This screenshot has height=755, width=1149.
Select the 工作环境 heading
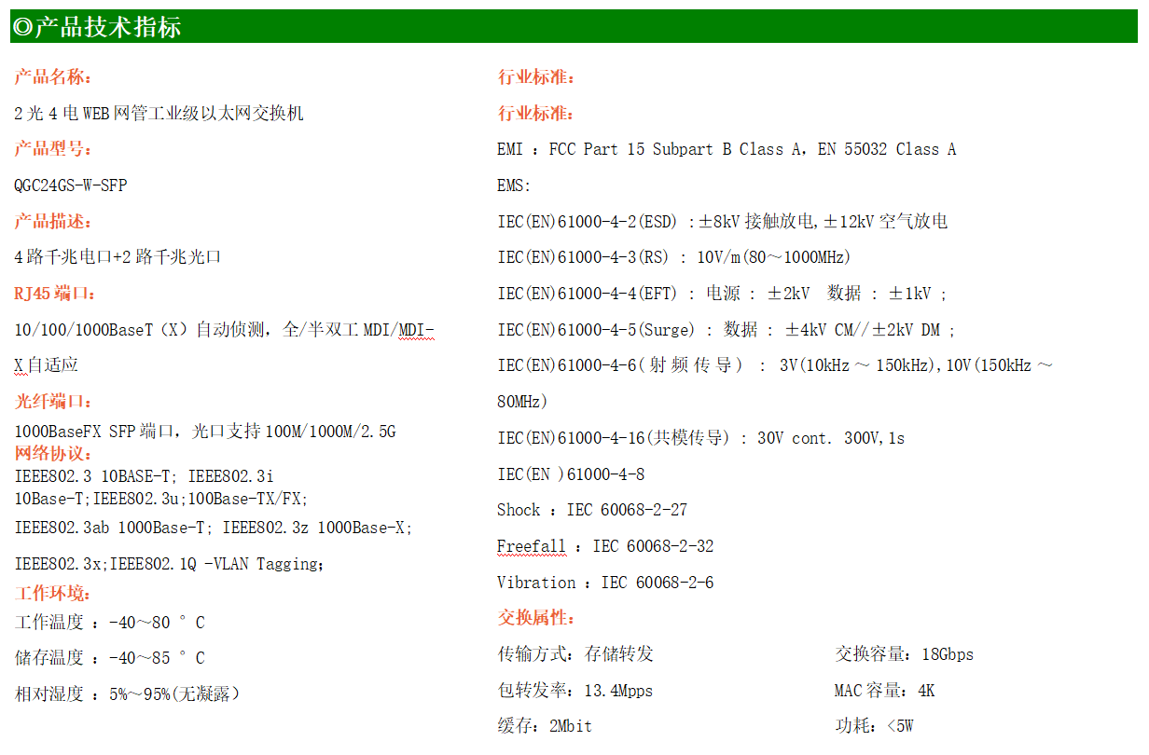tap(52, 593)
